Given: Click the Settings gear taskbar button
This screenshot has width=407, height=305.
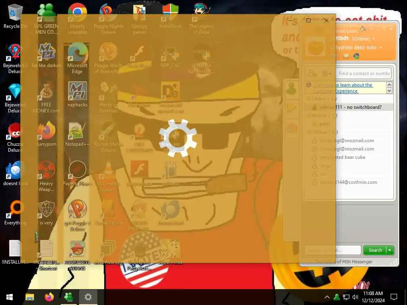Looking at the screenshot, I should pyautogui.click(x=88, y=297).
